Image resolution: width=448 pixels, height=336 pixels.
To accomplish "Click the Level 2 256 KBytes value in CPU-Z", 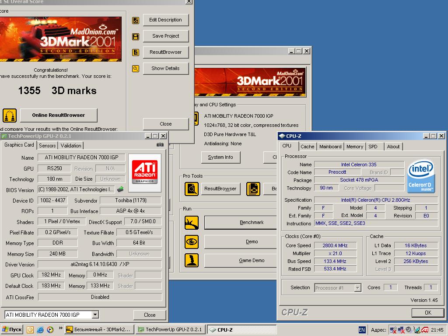I will 416,261.
